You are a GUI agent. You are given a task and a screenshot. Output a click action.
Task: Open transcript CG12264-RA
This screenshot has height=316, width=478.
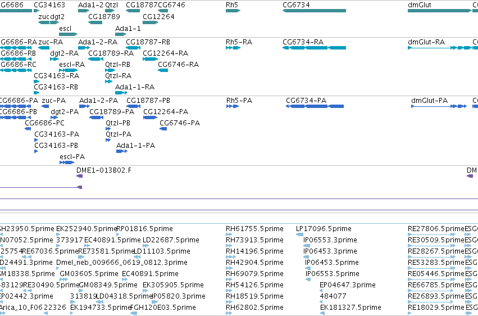pyautogui.click(x=151, y=59)
